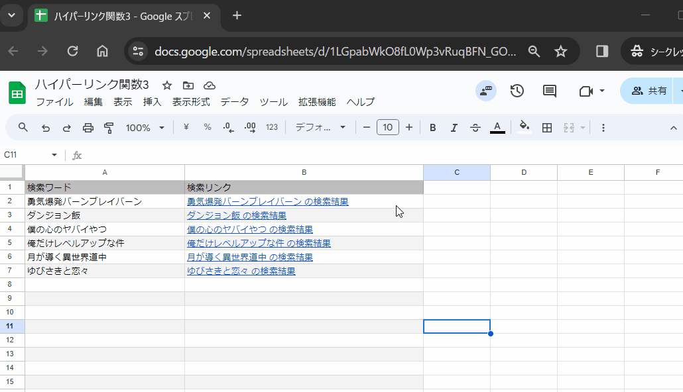Increase decimal places
This screenshot has height=392, width=683.
250,128
